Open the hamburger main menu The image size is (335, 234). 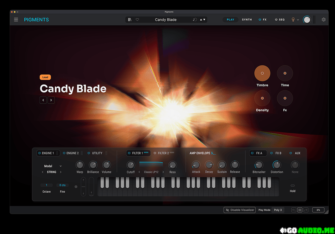coord(16,20)
